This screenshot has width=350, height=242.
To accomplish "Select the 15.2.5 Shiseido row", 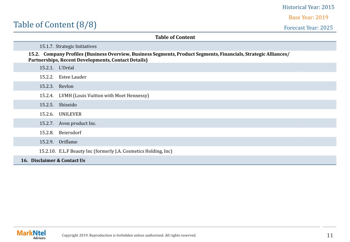I will [175, 105].
